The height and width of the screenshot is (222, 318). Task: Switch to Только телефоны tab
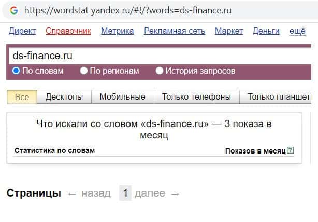tap(196, 97)
